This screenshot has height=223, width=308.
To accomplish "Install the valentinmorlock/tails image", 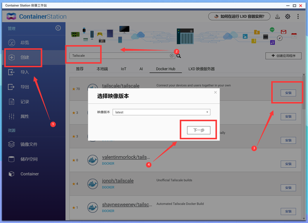I will (288, 164).
